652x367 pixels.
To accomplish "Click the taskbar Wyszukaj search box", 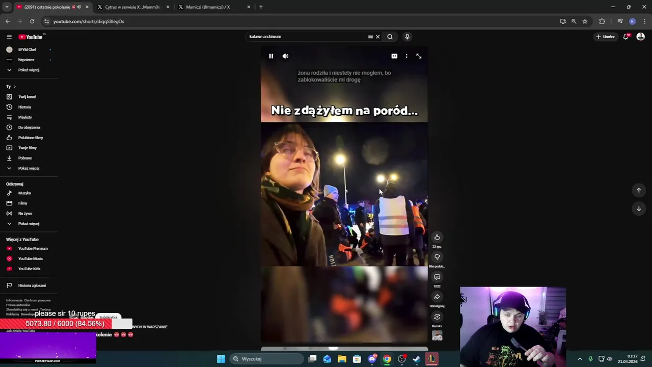I will [x=266, y=359].
